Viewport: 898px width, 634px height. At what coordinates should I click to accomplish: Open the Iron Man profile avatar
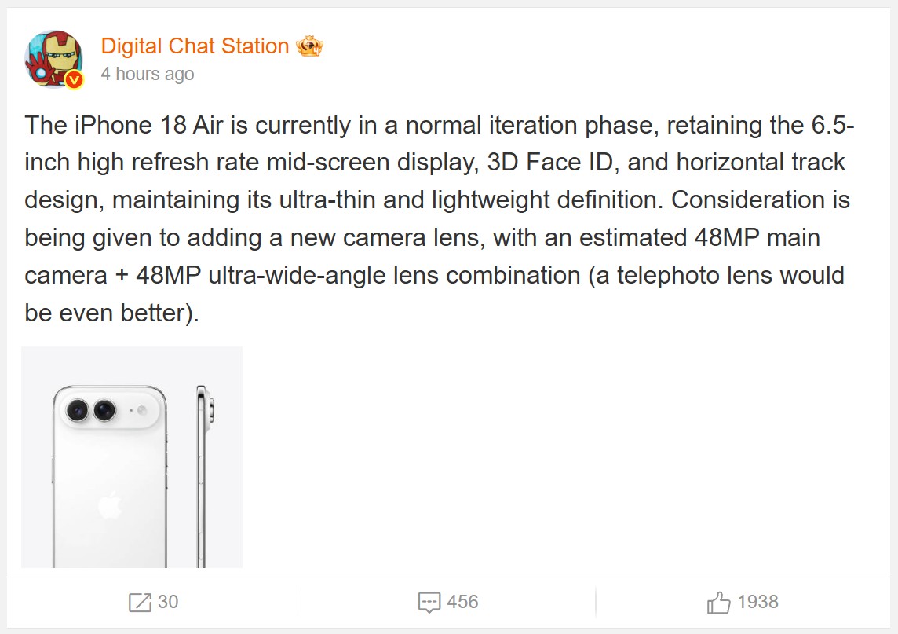pos(53,59)
